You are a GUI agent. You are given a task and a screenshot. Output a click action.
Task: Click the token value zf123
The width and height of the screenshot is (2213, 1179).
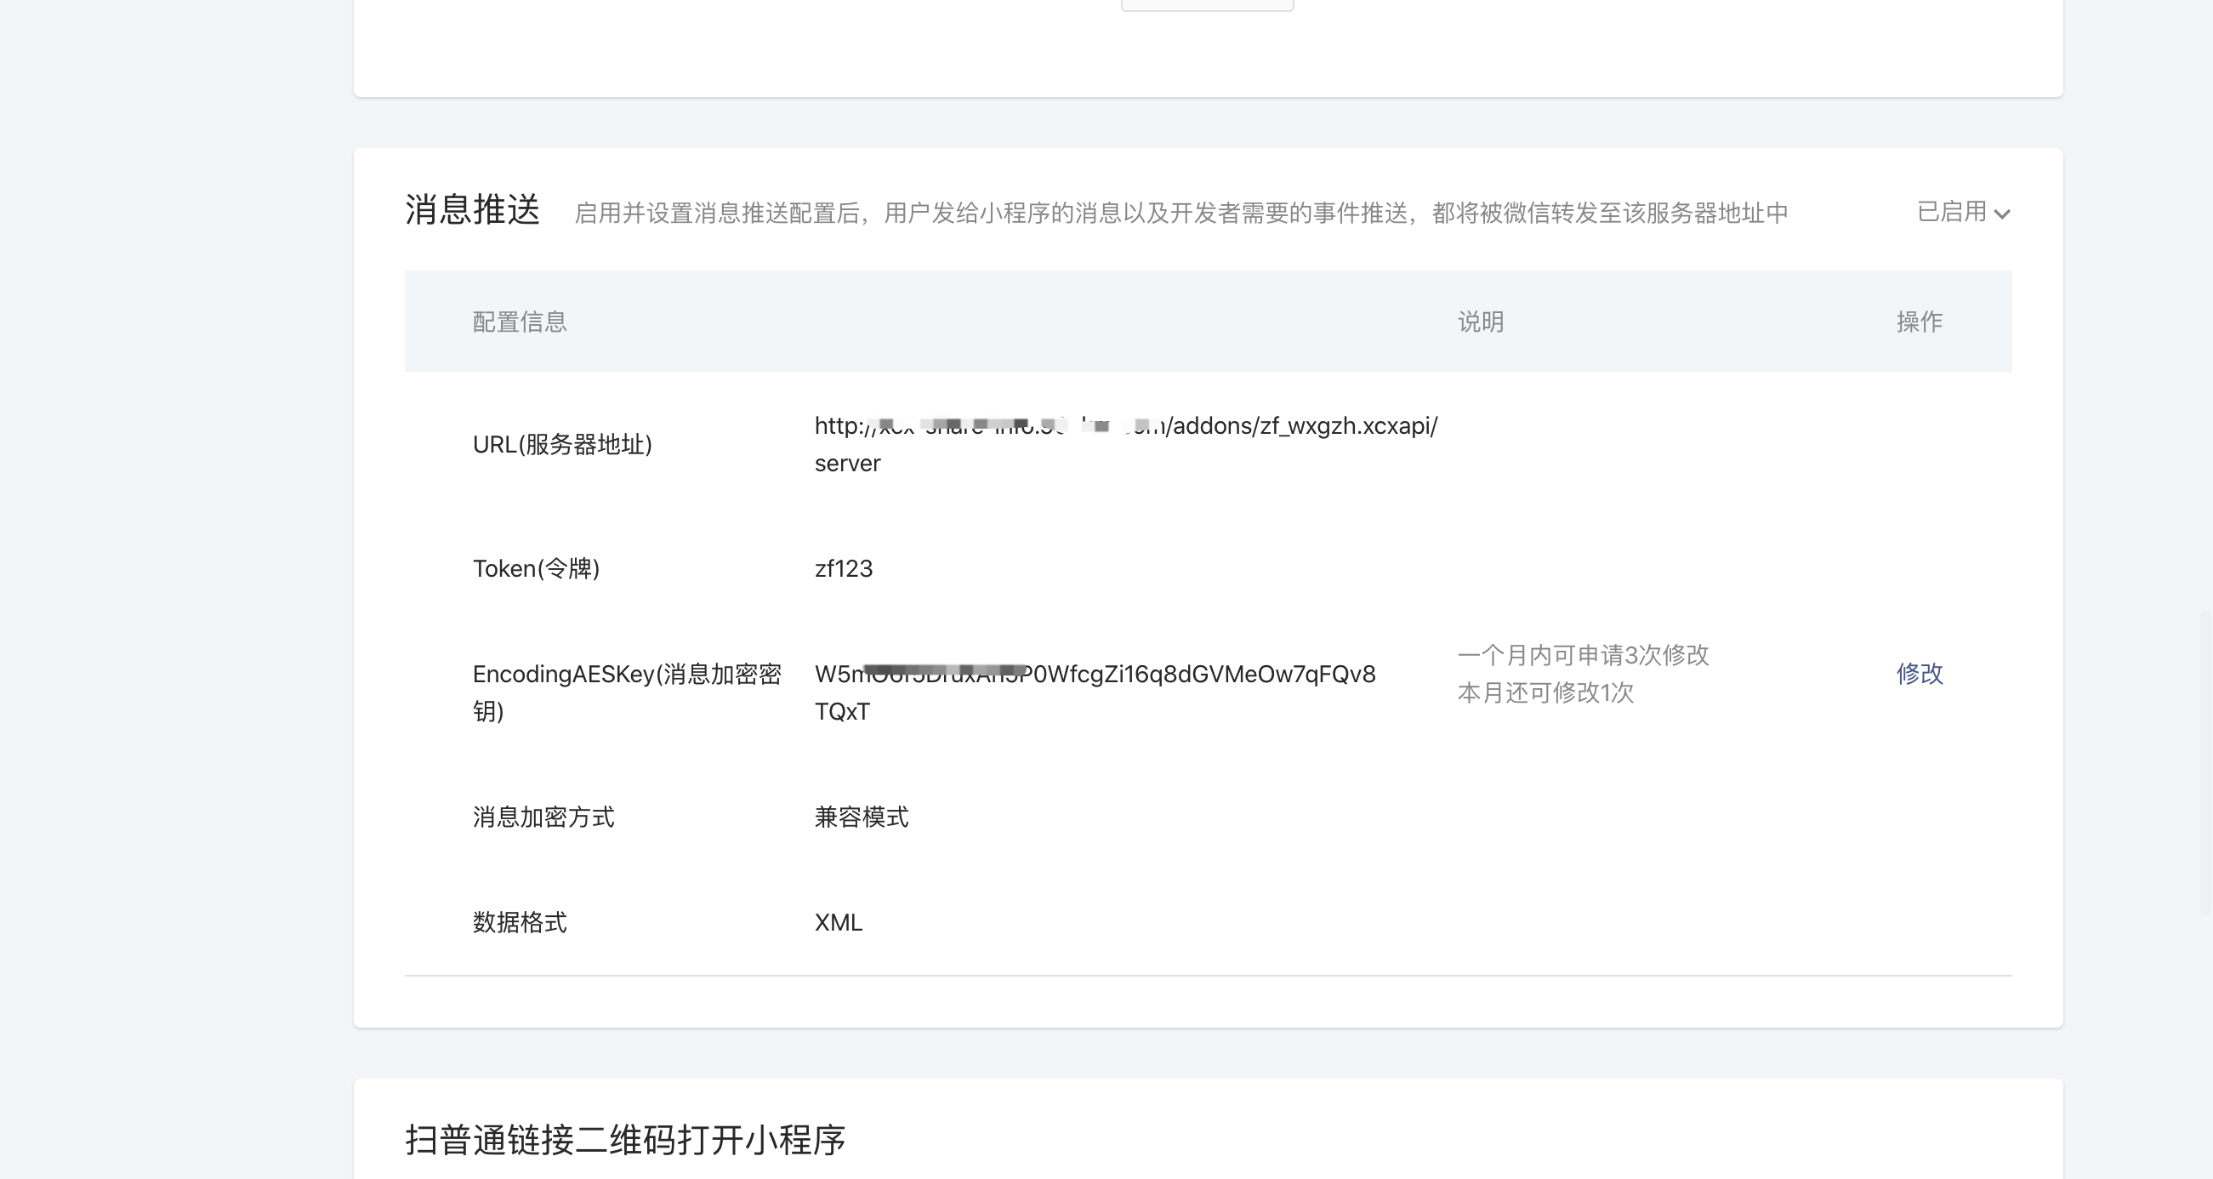pos(843,568)
